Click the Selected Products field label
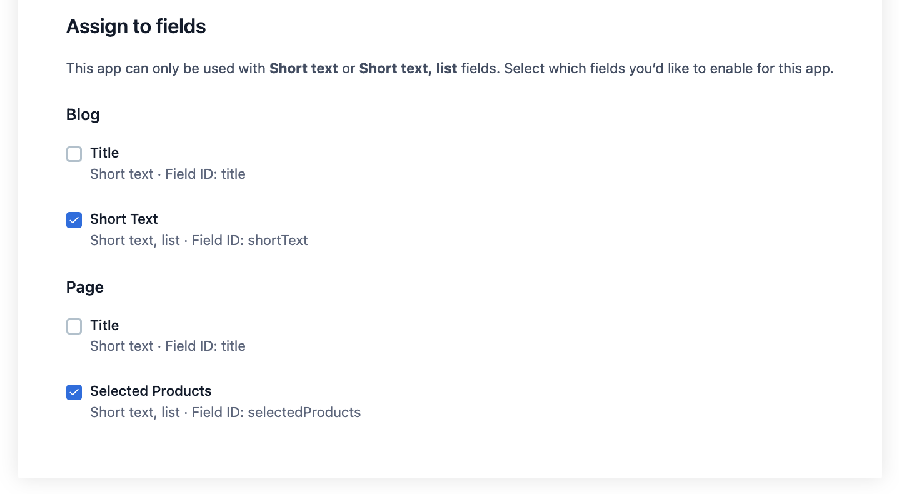The height and width of the screenshot is (494, 899). click(151, 391)
